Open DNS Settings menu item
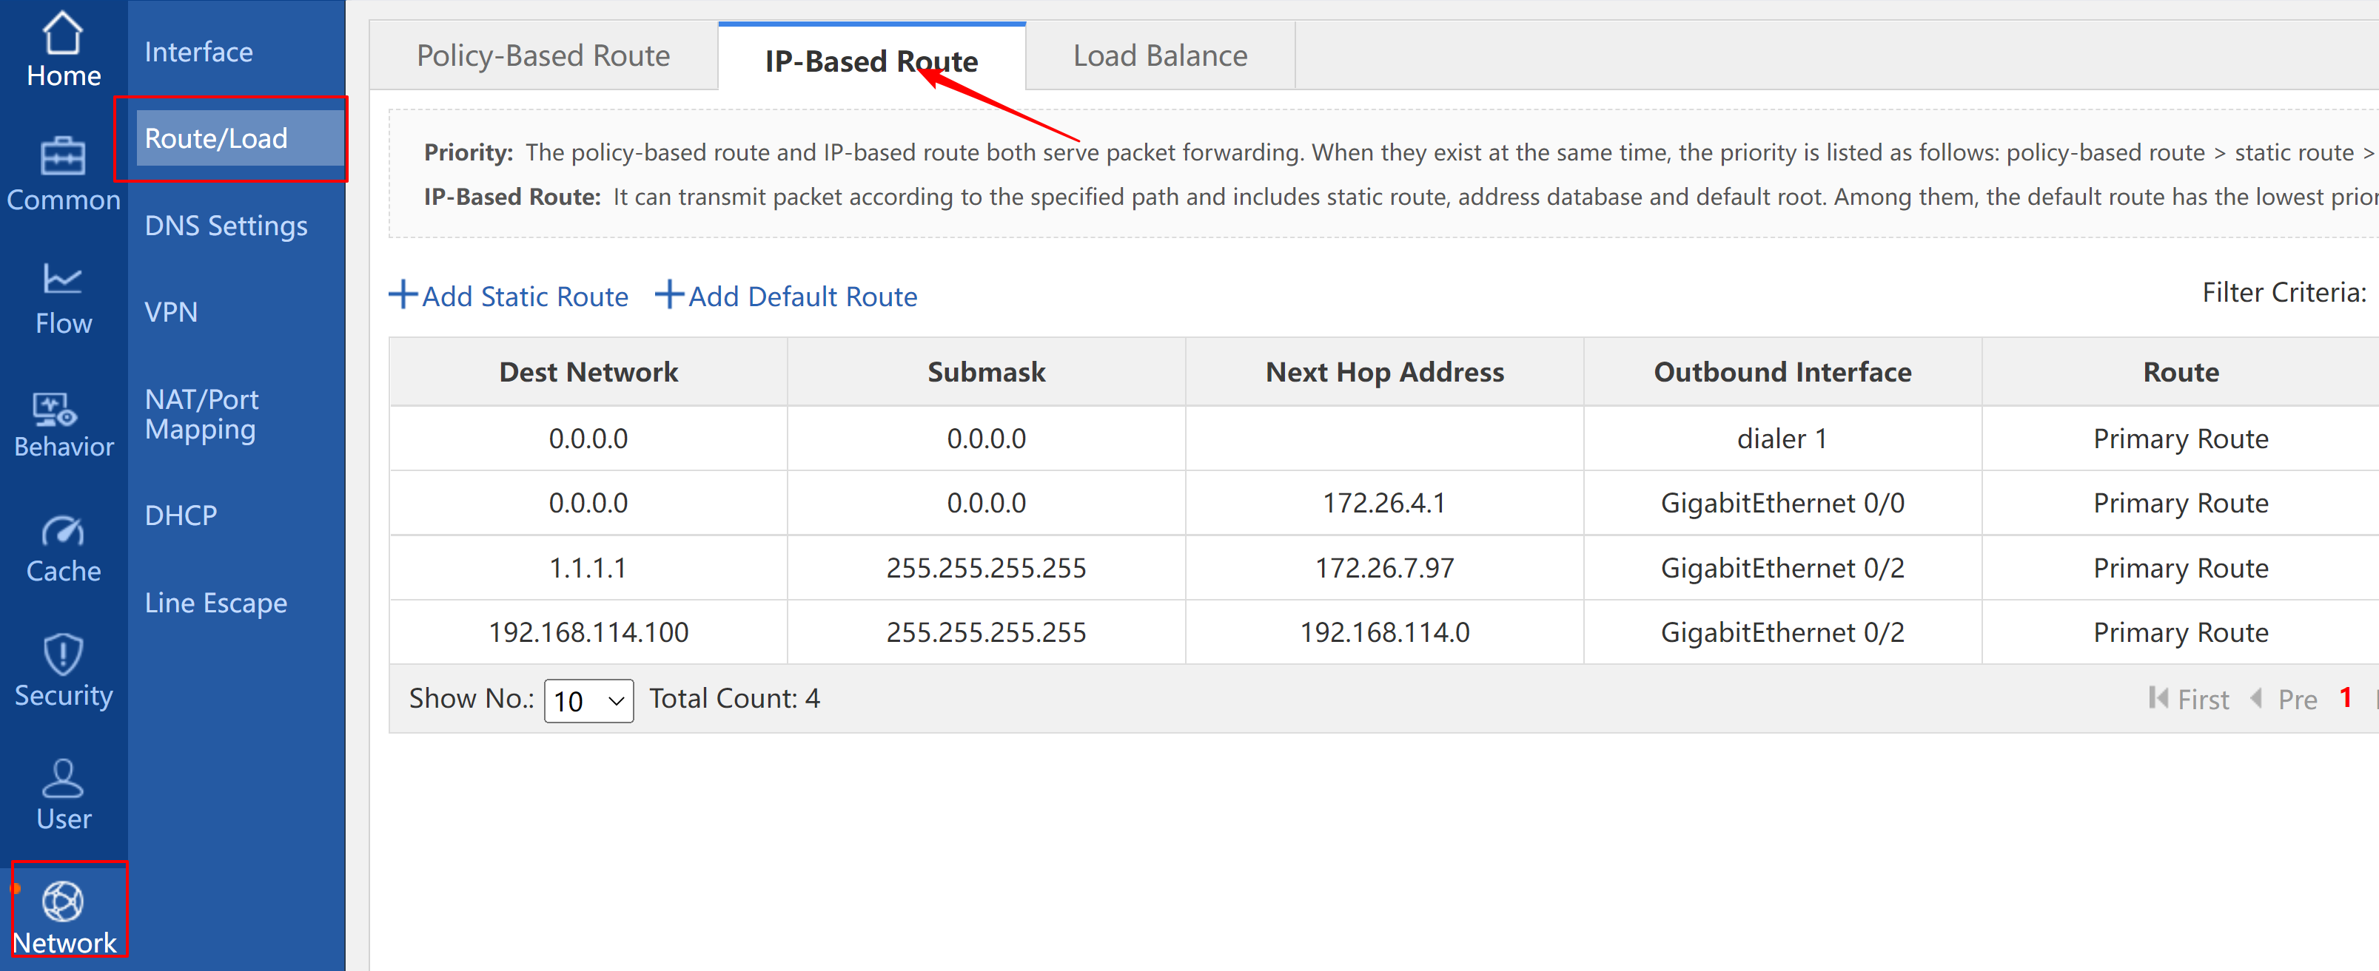The image size is (2379, 971). click(x=225, y=226)
